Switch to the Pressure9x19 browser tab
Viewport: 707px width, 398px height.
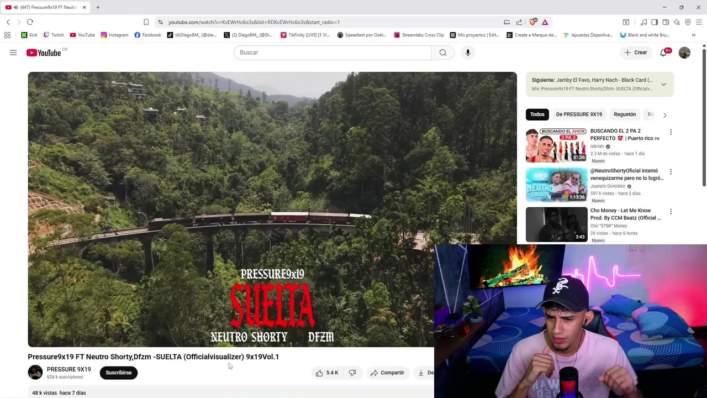(45, 7)
